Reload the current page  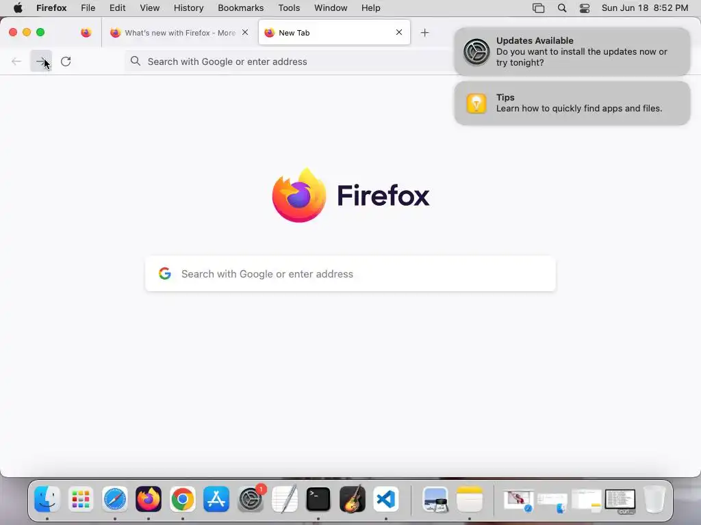point(66,62)
